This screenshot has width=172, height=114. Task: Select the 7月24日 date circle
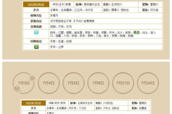(148, 83)
